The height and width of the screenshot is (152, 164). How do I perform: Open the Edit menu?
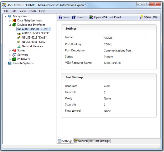pos(14,11)
